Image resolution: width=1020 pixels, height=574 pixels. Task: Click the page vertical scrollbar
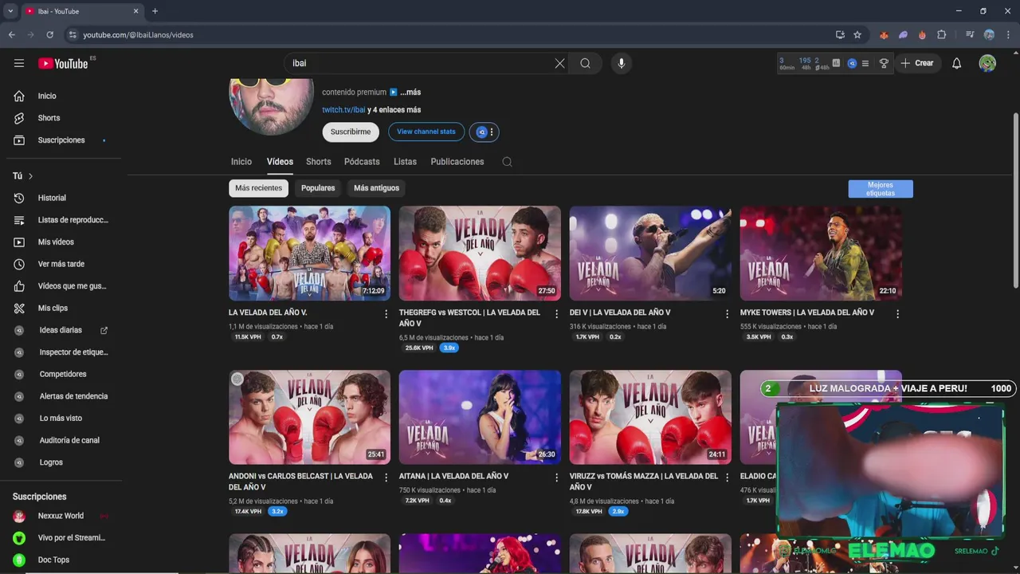tap(1015, 199)
